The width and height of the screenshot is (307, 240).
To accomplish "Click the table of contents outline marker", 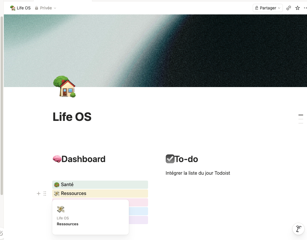I will pyautogui.click(x=301, y=119).
